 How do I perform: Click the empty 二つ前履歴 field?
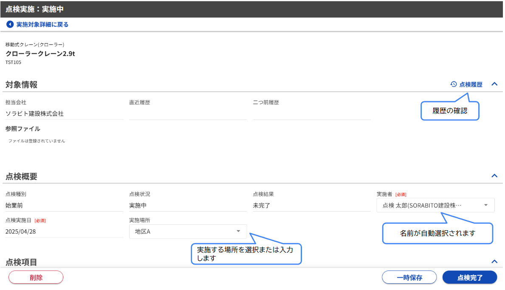pyautogui.click(x=311, y=114)
